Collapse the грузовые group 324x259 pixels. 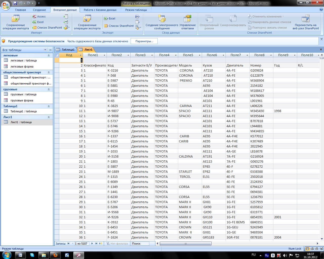pyautogui.click(x=49, y=89)
